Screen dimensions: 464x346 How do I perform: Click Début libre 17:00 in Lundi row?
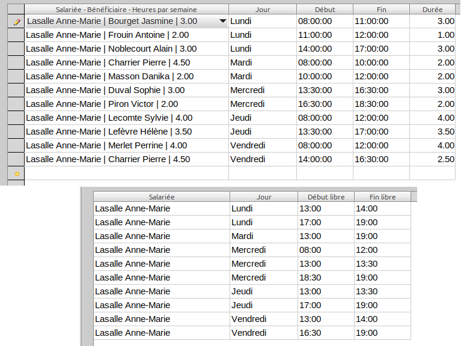point(326,222)
